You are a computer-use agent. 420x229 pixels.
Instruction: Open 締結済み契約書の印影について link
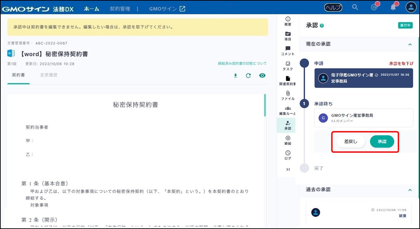click(x=242, y=64)
